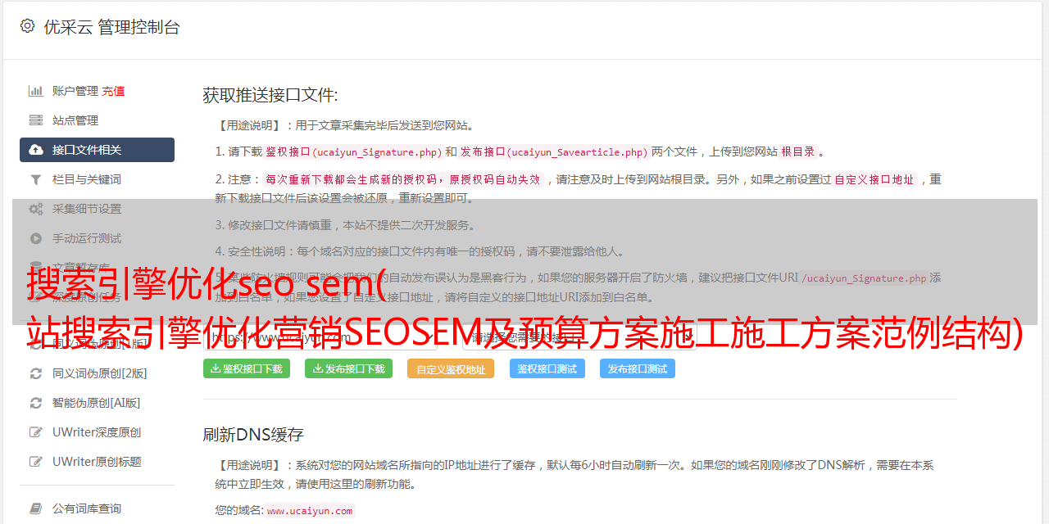
Task: Click the blue 发布接口测试 button
Action: [x=638, y=368]
